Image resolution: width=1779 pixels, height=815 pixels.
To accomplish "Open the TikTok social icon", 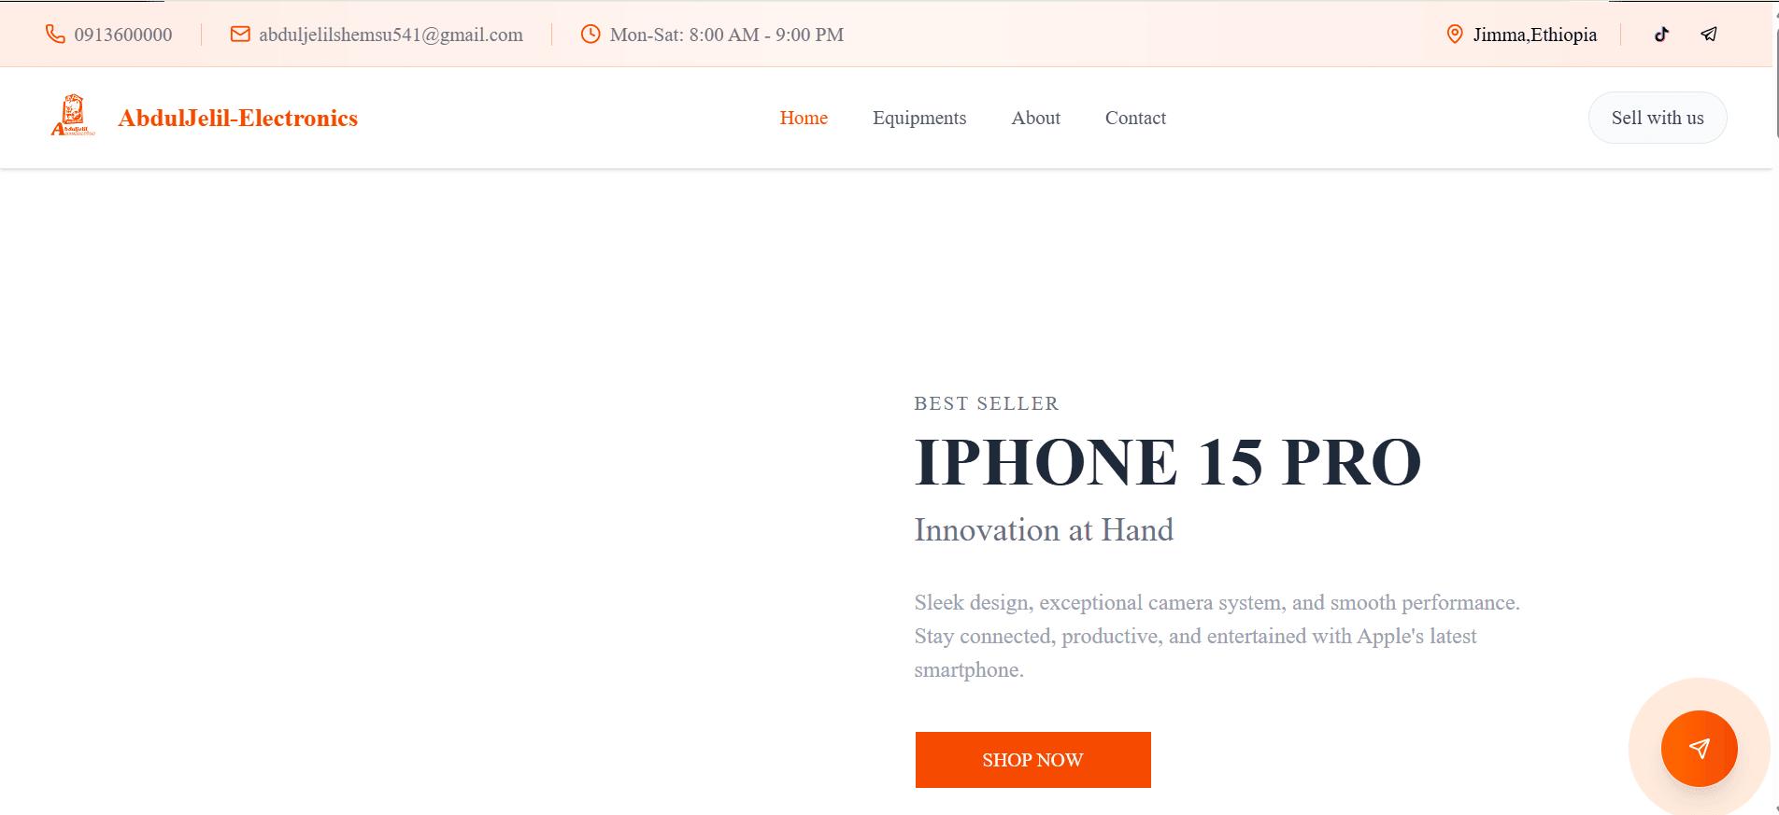I will pos(1661,35).
